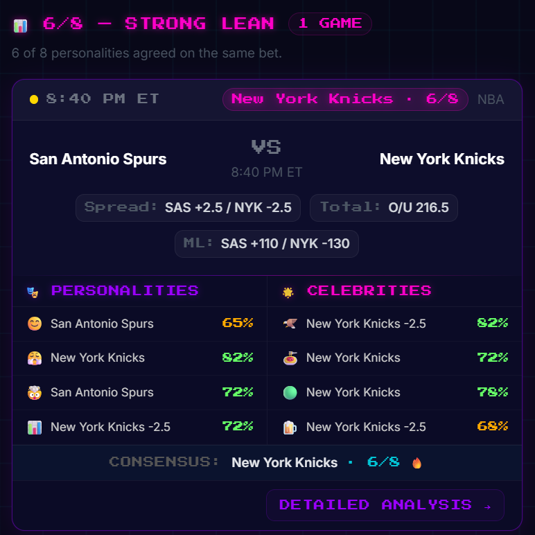Click the green circle icon for New York Knicks 78%
The width and height of the screenshot is (535, 535).
pos(290,392)
